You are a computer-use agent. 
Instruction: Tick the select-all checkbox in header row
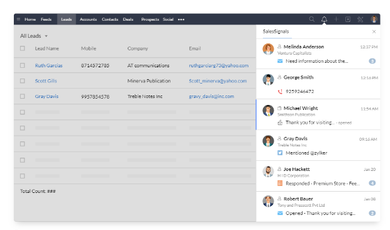[23, 48]
